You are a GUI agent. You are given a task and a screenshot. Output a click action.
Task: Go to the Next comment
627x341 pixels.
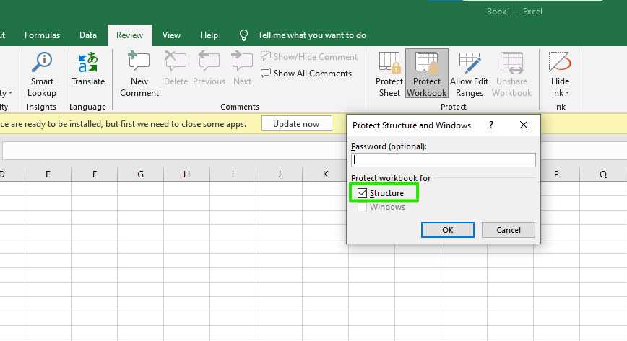[x=242, y=69]
